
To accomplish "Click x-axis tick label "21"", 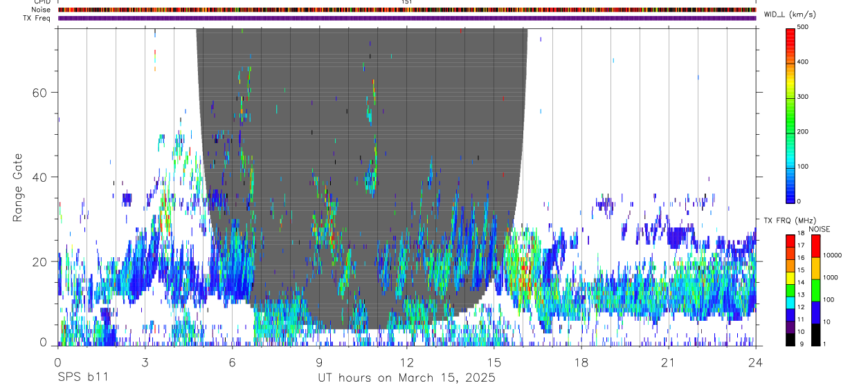I will pos(668,362).
